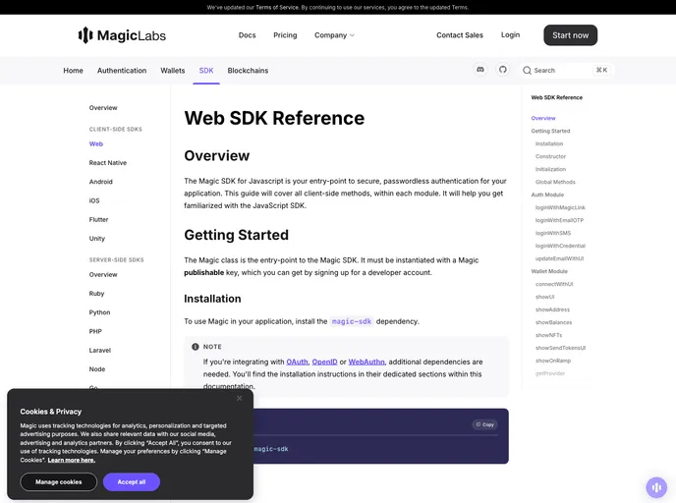This screenshot has width=676, height=503.
Task: Open Android SDK docs
Action: (101, 182)
